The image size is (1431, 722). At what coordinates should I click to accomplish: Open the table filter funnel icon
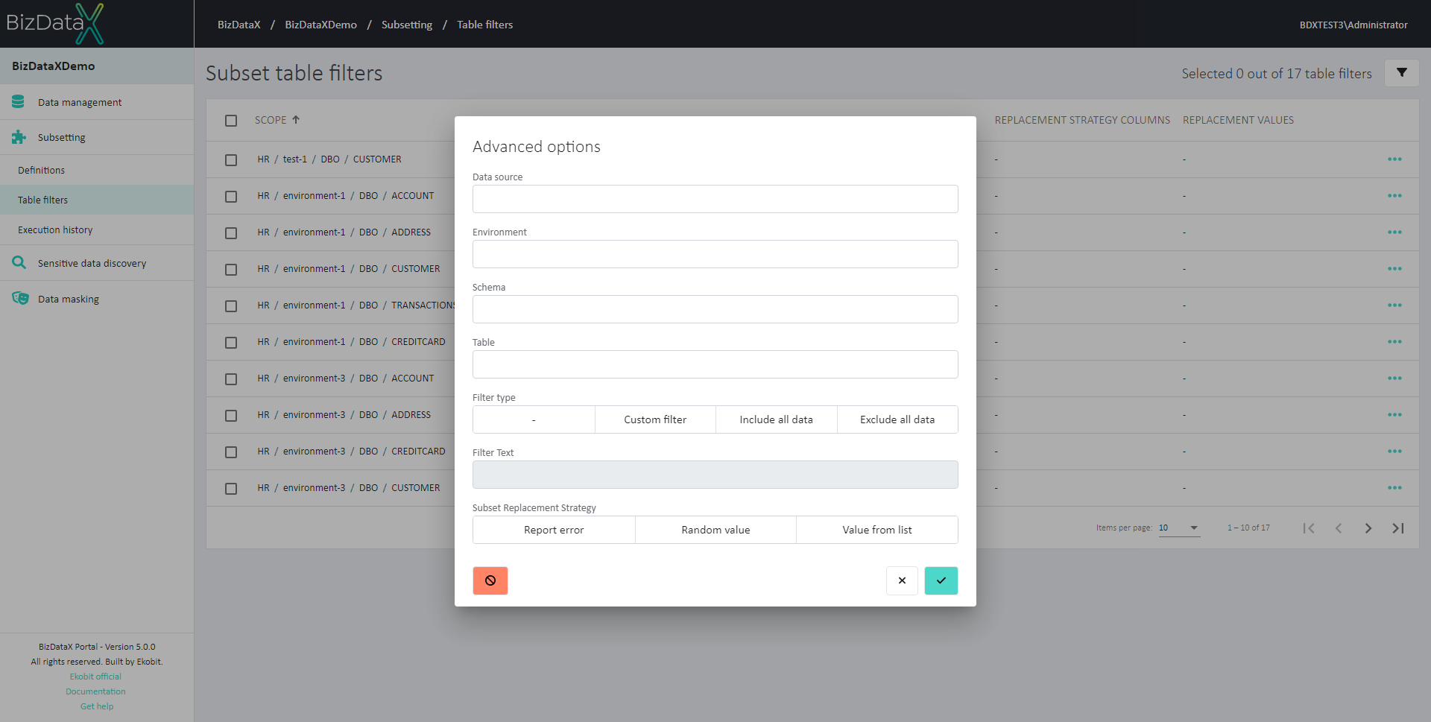coord(1401,73)
